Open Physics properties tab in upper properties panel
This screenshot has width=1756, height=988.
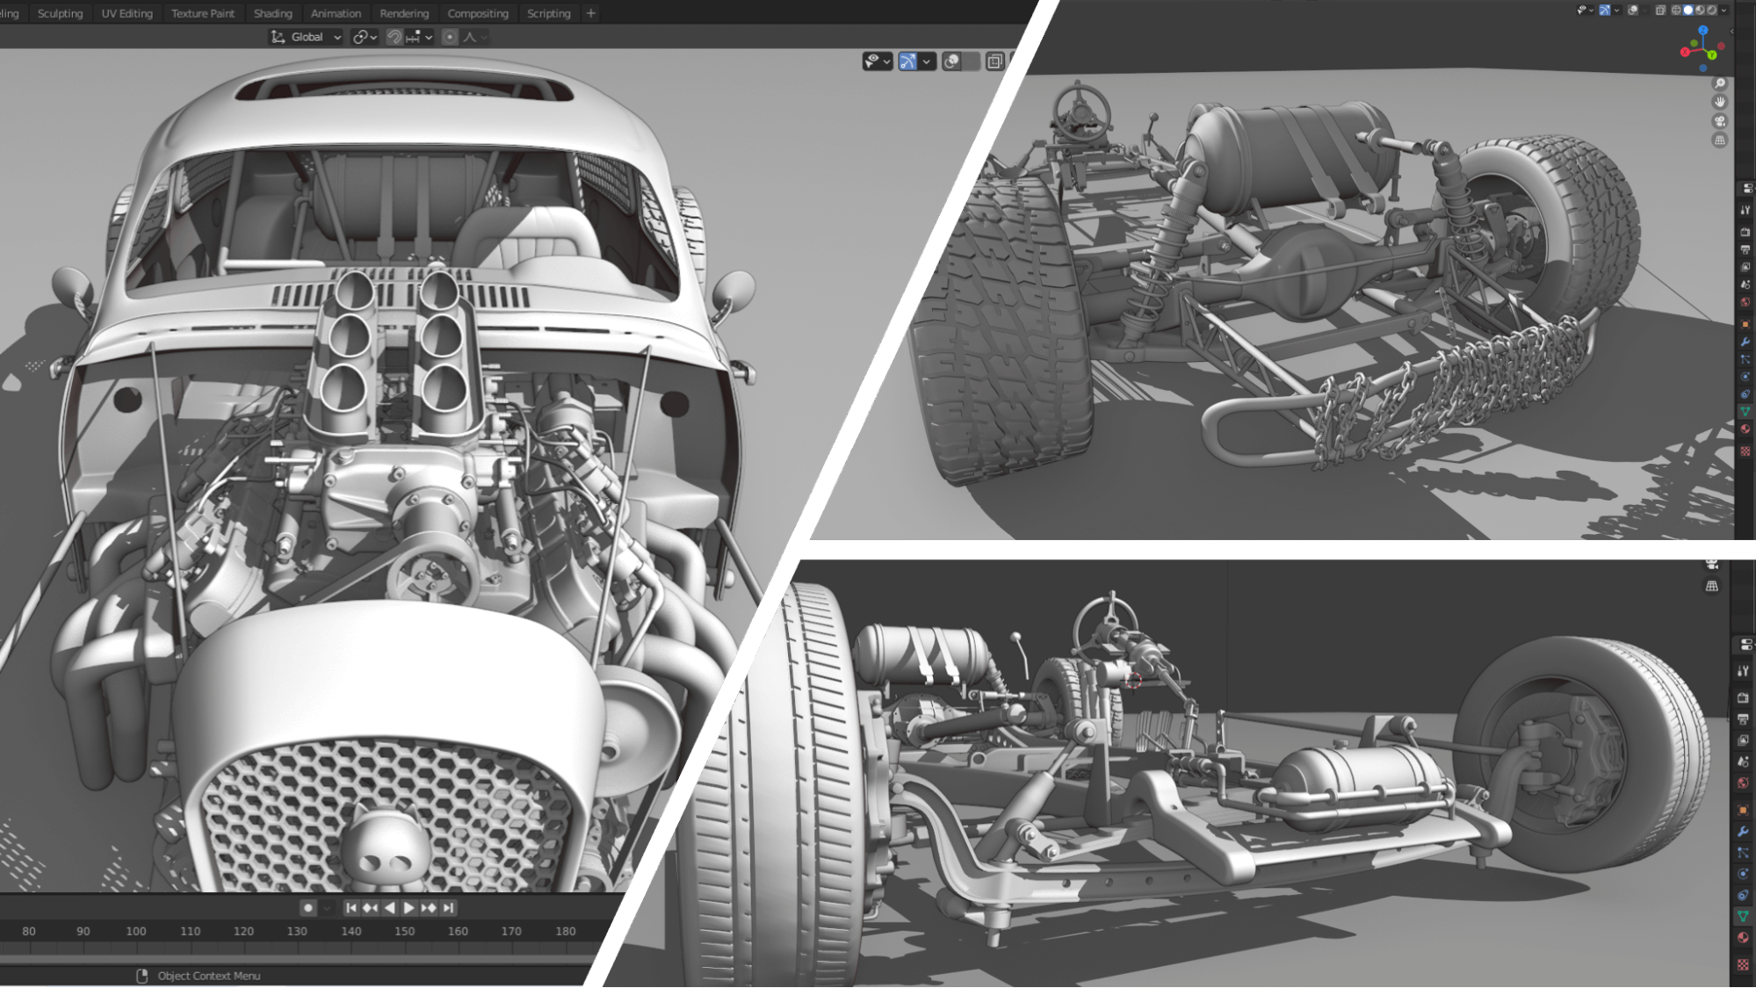pyautogui.click(x=1745, y=377)
